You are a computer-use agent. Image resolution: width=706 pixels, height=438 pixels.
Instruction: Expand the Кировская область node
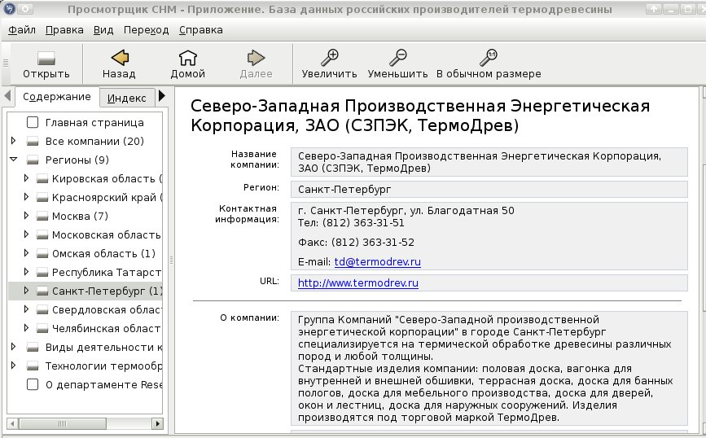(x=26, y=177)
